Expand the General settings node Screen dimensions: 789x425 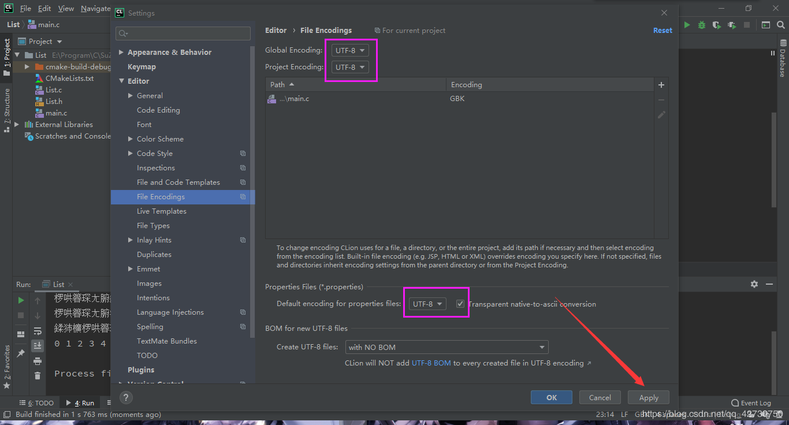(x=131, y=95)
